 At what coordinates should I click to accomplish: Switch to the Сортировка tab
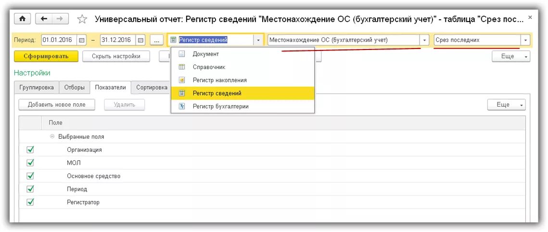coord(152,87)
